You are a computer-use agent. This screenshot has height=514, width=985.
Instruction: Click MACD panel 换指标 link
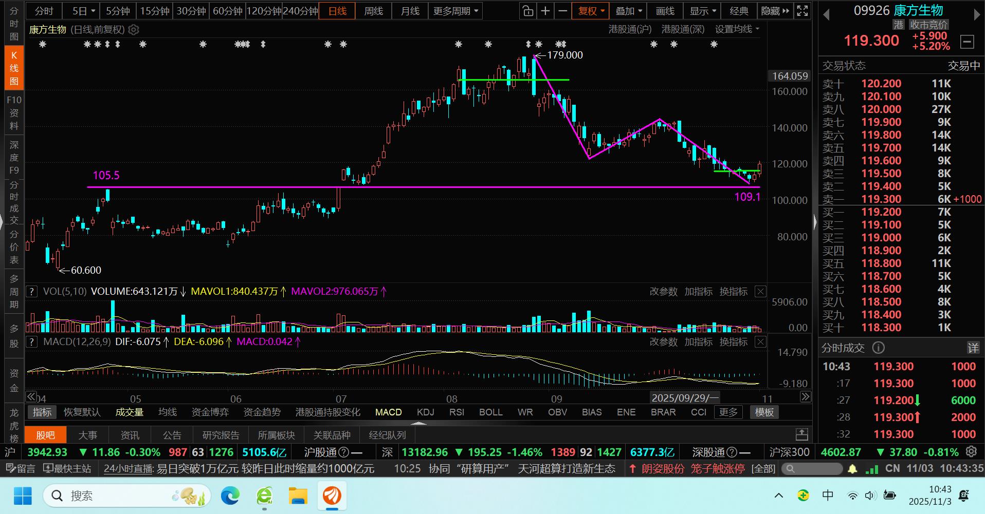point(734,342)
